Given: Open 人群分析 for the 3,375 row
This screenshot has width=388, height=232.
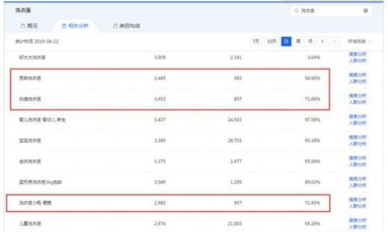Looking at the screenshot, I should [357, 165].
